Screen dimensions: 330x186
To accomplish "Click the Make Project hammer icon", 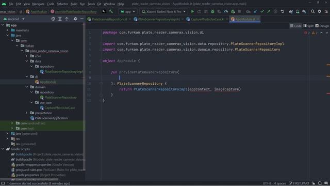I will point(111,11).
